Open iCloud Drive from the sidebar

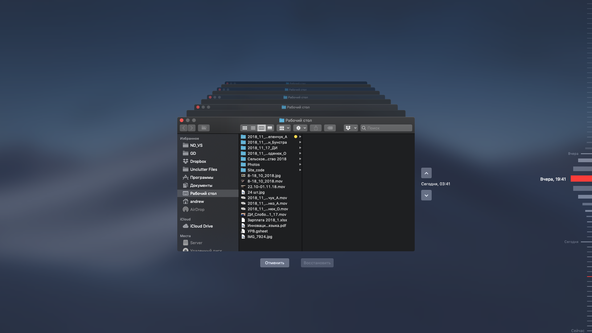click(201, 226)
